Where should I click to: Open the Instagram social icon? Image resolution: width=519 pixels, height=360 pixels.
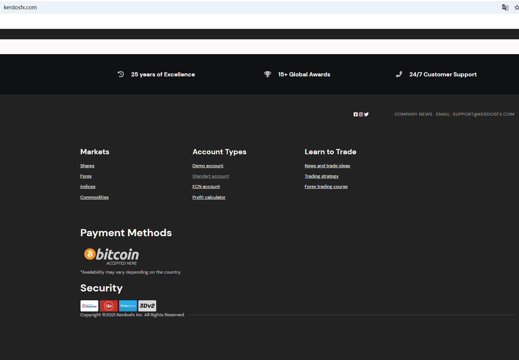[361, 115]
